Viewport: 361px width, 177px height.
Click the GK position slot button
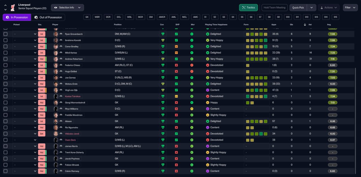[x=87, y=17]
